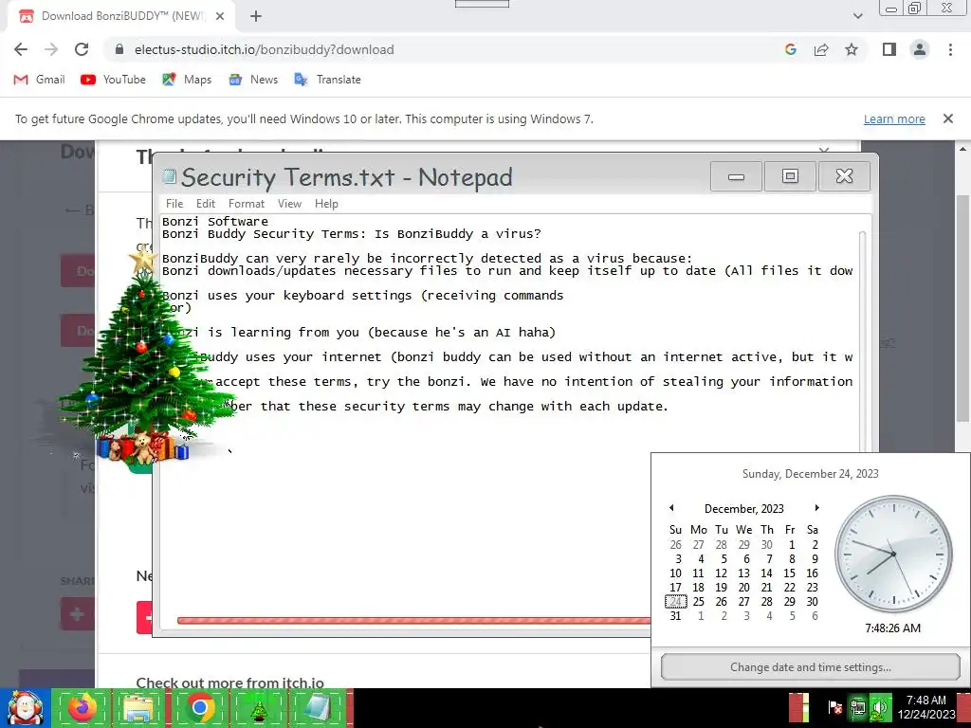This screenshot has height=728, width=971.
Task: Open the Translate bookmark
Action: point(327,80)
